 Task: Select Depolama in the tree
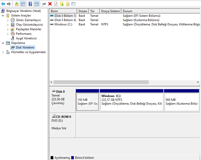click(18, 43)
